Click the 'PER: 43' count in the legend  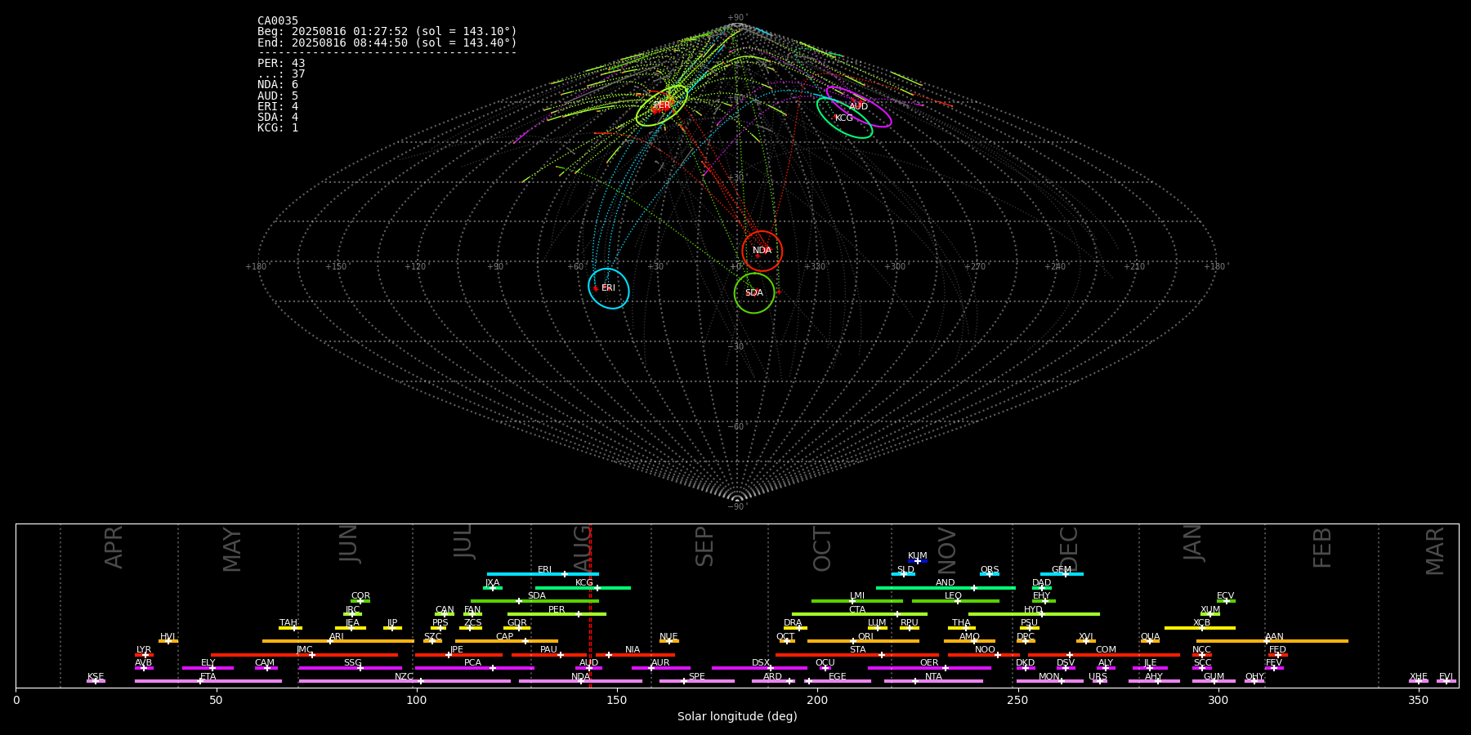(281, 63)
